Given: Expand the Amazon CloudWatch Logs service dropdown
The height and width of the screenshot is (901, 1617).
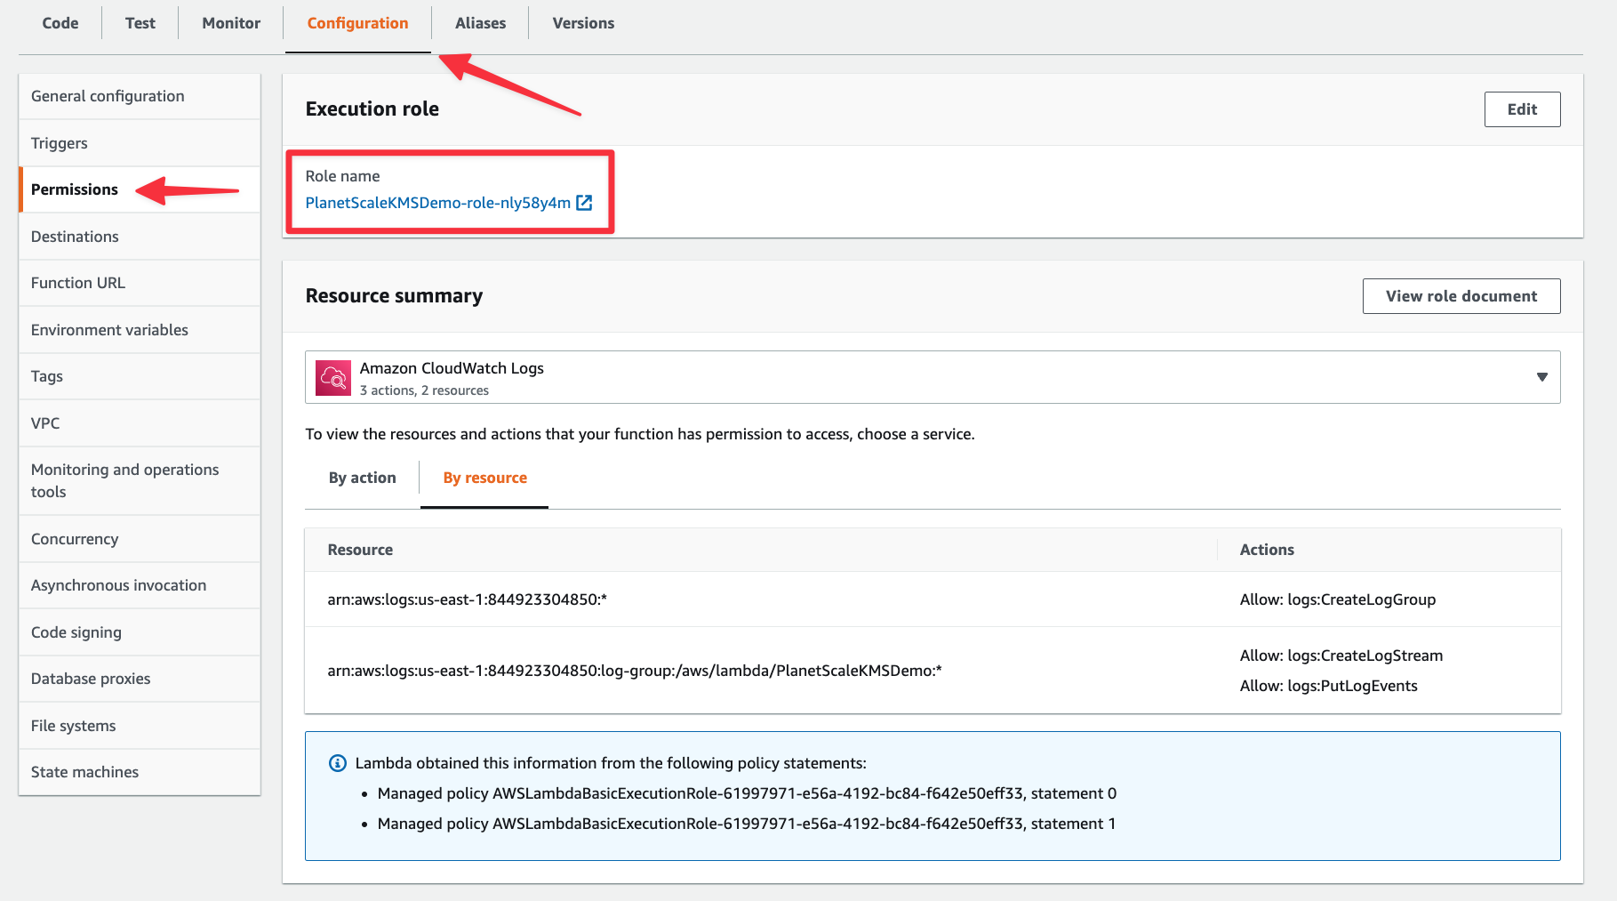Looking at the screenshot, I should [x=933, y=377].
